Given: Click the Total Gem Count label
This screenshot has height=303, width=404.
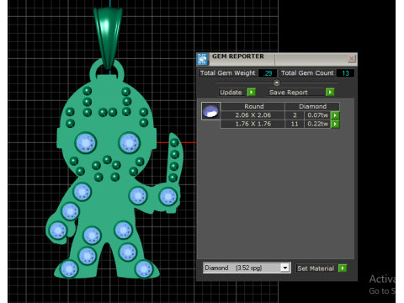Looking at the screenshot, I should [307, 73].
